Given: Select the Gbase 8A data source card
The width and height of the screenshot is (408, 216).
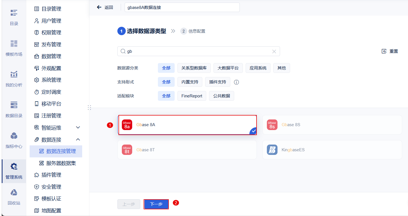Looking at the screenshot, I should (x=187, y=125).
